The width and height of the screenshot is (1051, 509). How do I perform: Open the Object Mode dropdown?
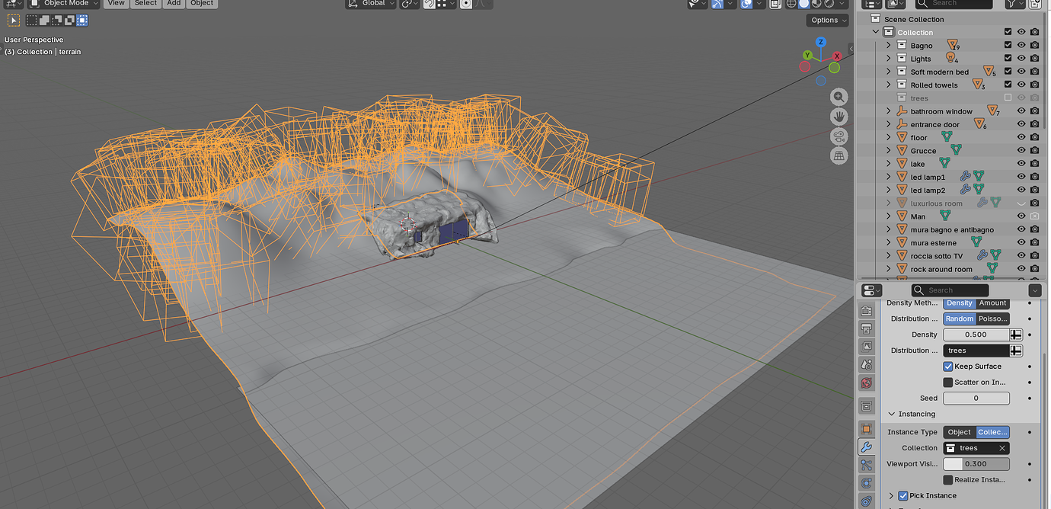pyautogui.click(x=64, y=4)
